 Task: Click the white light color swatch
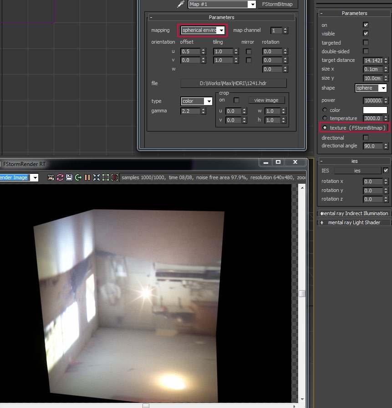click(375, 110)
